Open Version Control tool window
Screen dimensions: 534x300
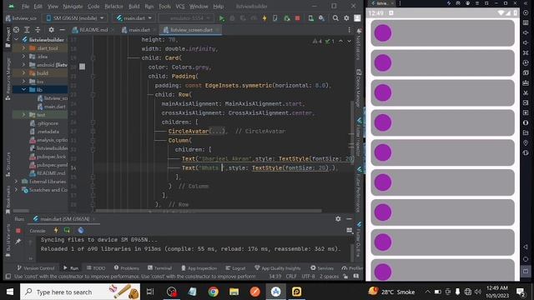[x=36, y=268]
